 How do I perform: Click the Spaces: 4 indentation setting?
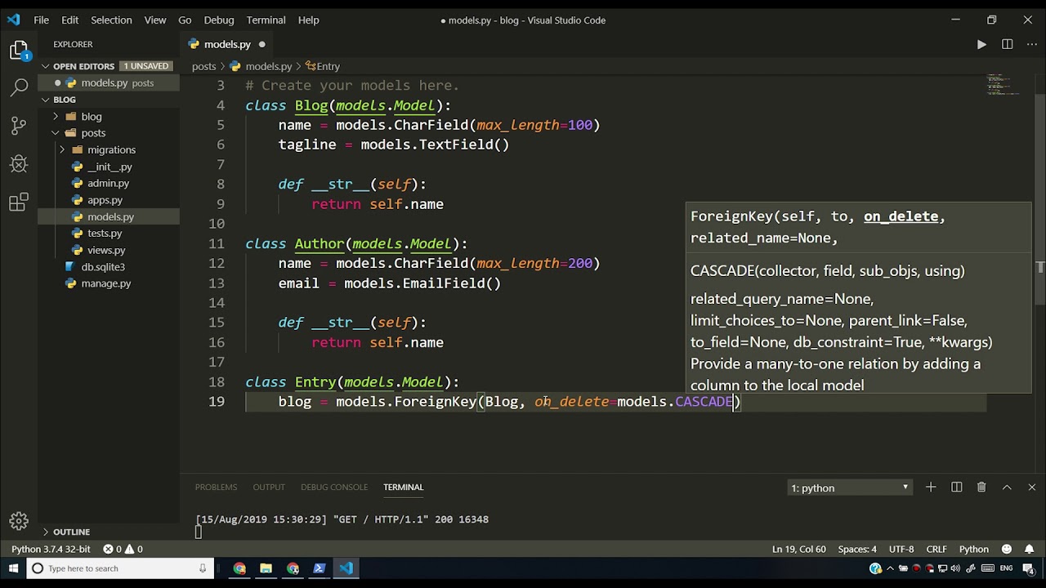(x=857, y=549)
